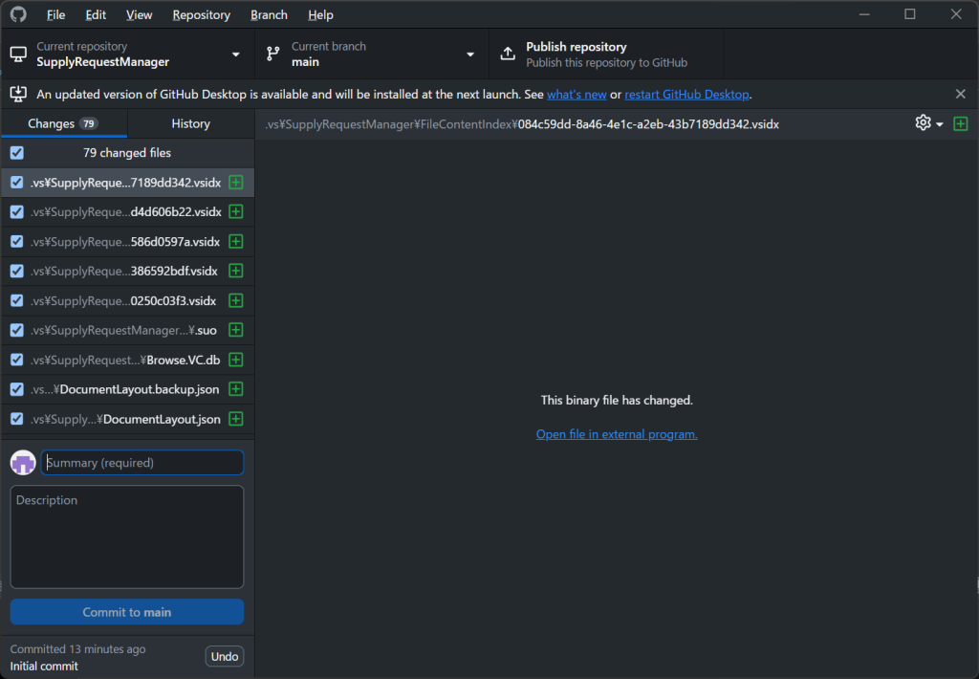This screenshot has width=979, height=679.
Task: Toggle the 79 changed files select-all checkbox
Action: (17, 153)
